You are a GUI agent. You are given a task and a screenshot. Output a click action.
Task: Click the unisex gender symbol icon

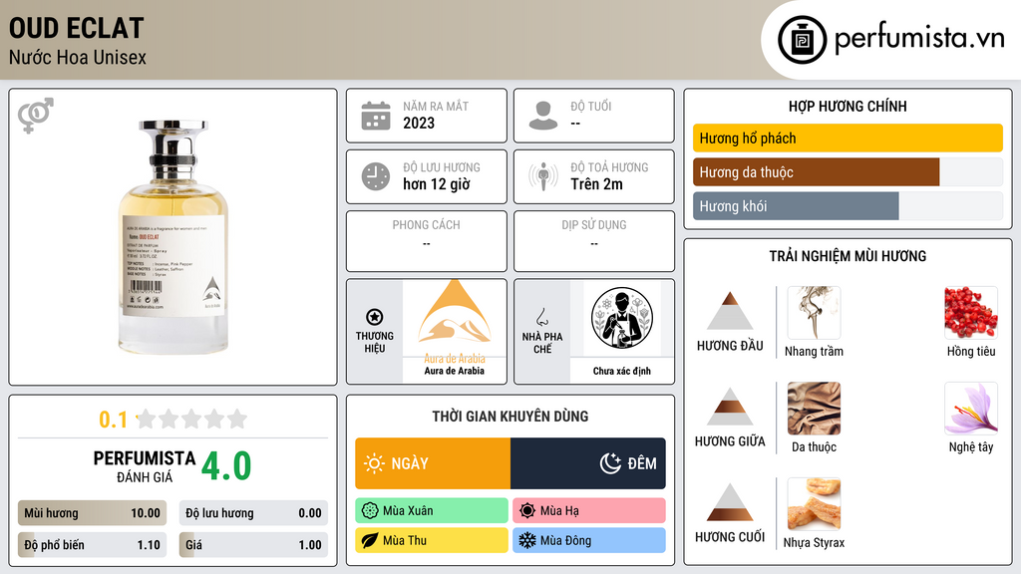click(35, 116)
